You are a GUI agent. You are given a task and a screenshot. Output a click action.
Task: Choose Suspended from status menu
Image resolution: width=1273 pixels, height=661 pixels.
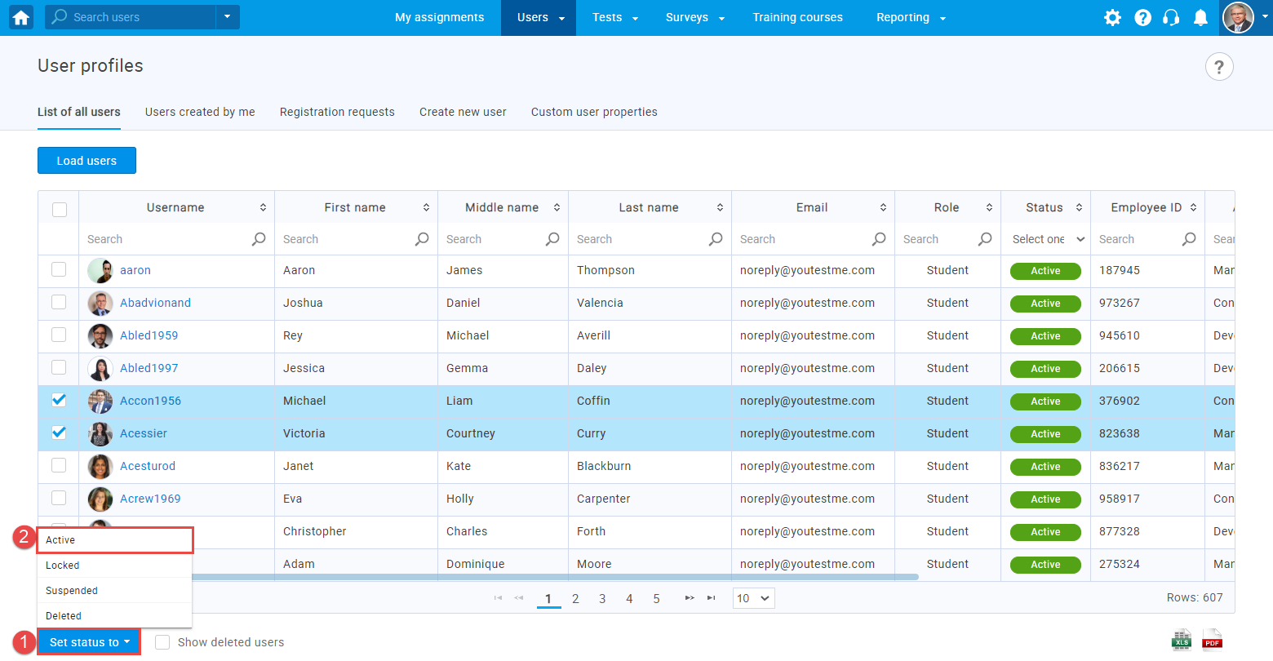pos(72,591)
